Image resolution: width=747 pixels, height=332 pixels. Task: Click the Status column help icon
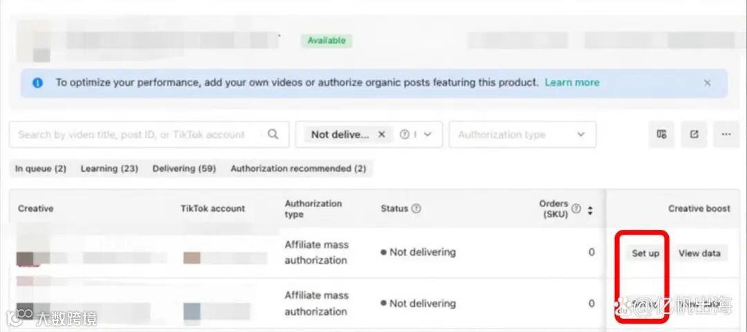tap(416, 208)
